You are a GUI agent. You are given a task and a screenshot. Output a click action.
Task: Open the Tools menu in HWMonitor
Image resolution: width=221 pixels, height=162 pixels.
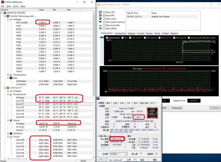click(x=16, y=6)
